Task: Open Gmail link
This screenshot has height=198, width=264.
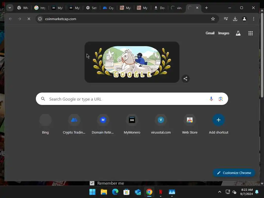Action: (210, 33)
